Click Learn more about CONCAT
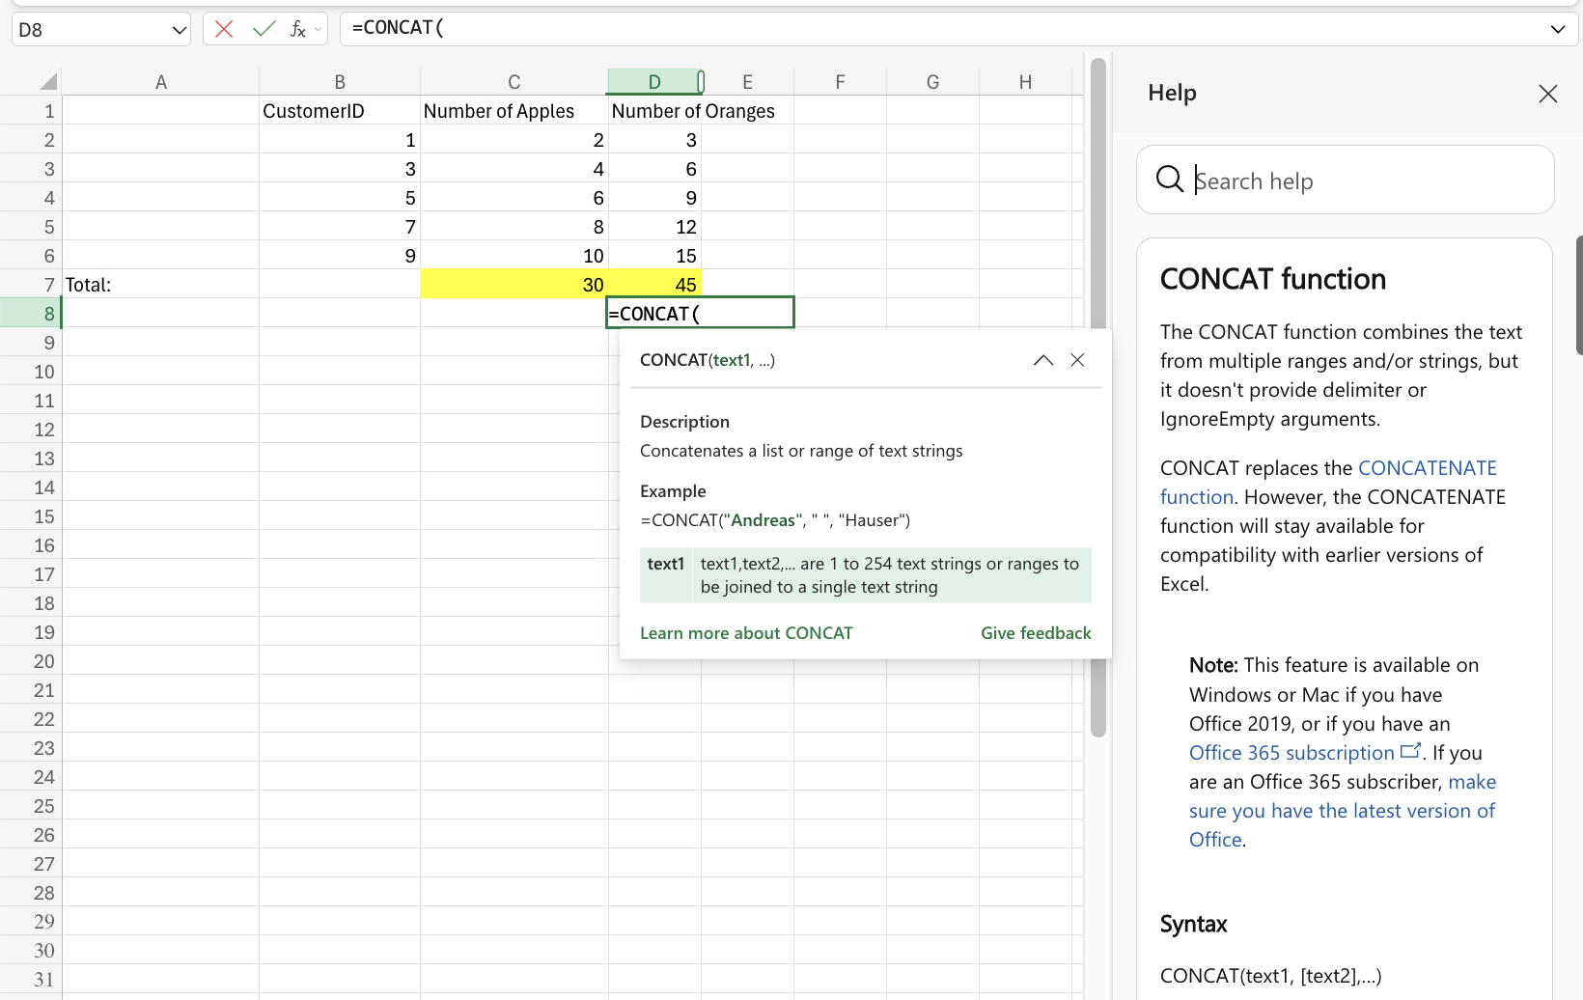This screenshot has width=1583, height=1000. coord(746,632)
